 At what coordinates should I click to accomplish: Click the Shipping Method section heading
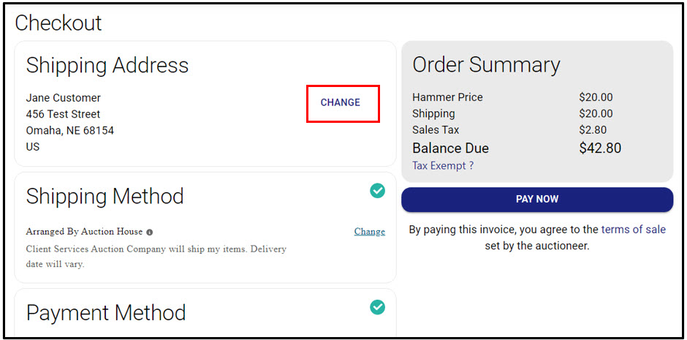click(x=105, y=196)
